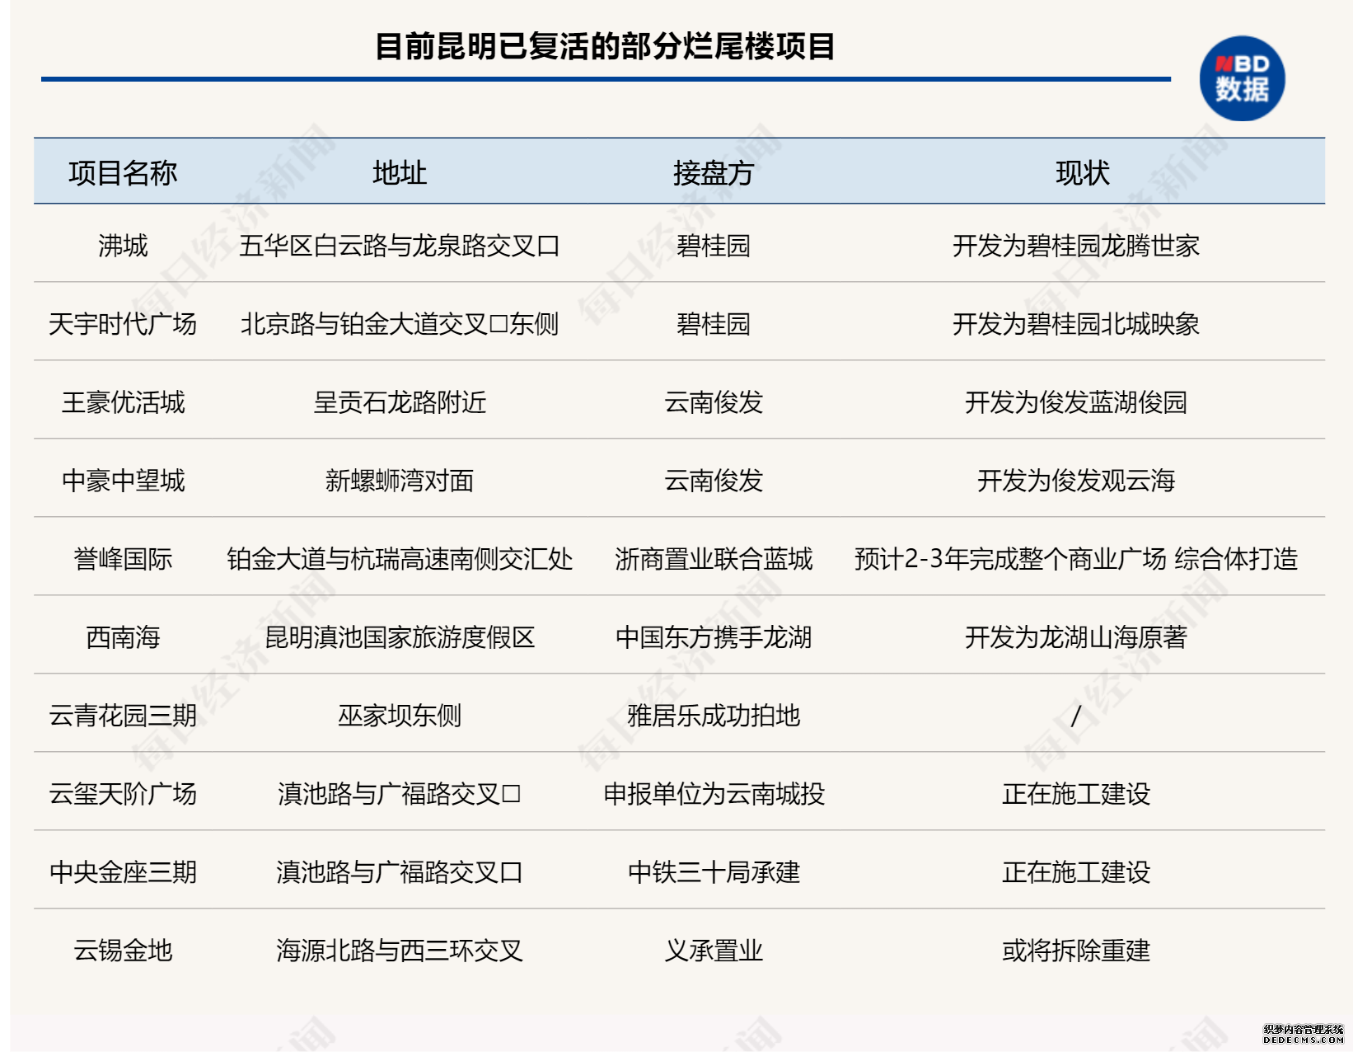
Task: Click 碧桂园 in the 沸城 row
Action: click(714, 246)
